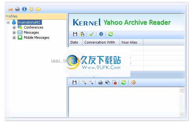Image resolution: width=189 pixels, height=124 pixels.
Task: Select Conferences in the profile tree
Action: pos(34,27)
